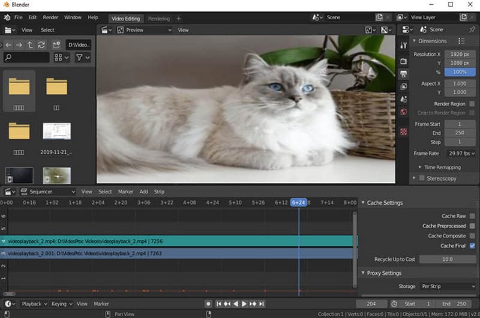This screenshot has width=480, height=318.
Task: Open the Keying dropdown
Action: pyautogui.click(x=62, y=304)
